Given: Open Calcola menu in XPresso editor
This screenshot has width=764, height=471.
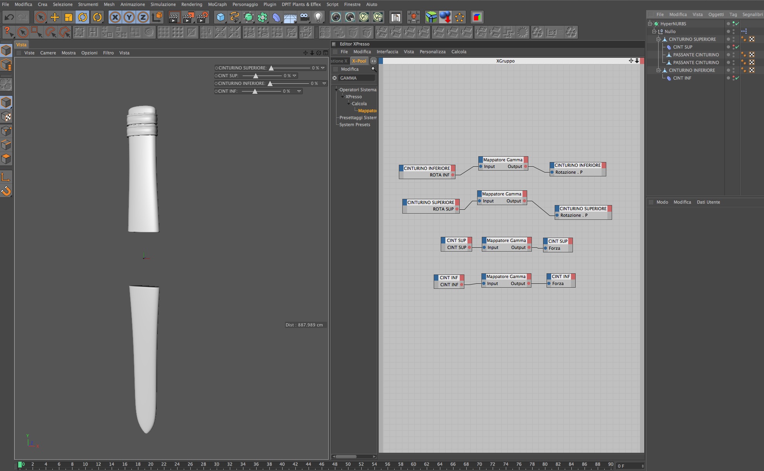Looking at the screenshot, I should [459, 52].
